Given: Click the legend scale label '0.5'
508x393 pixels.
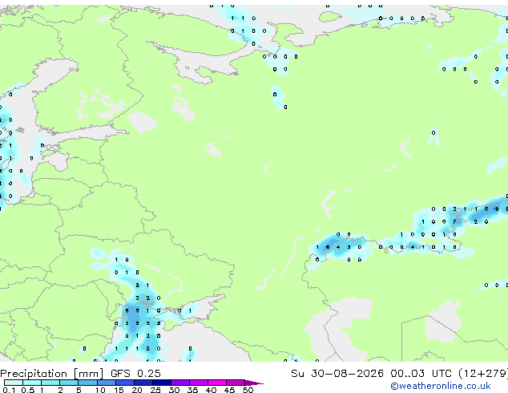Looking at the screenshot, I should click(27, 390).
